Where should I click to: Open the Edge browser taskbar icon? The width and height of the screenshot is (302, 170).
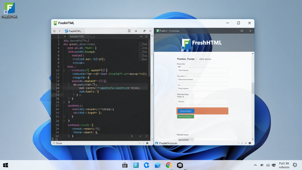tap(147, 165)
